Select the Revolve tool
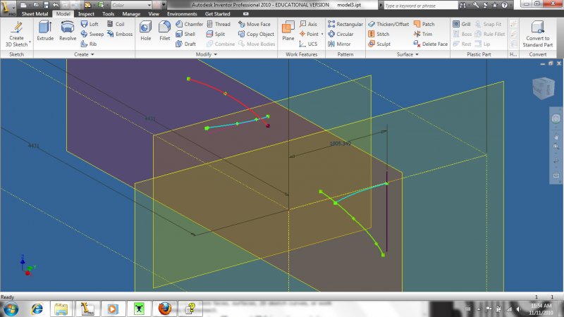The height and width of the screenshot is (317, 564). click(x=68, y=31)
